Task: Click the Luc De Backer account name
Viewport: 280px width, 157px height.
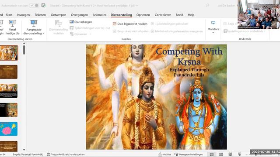Action: pos(226,6)
